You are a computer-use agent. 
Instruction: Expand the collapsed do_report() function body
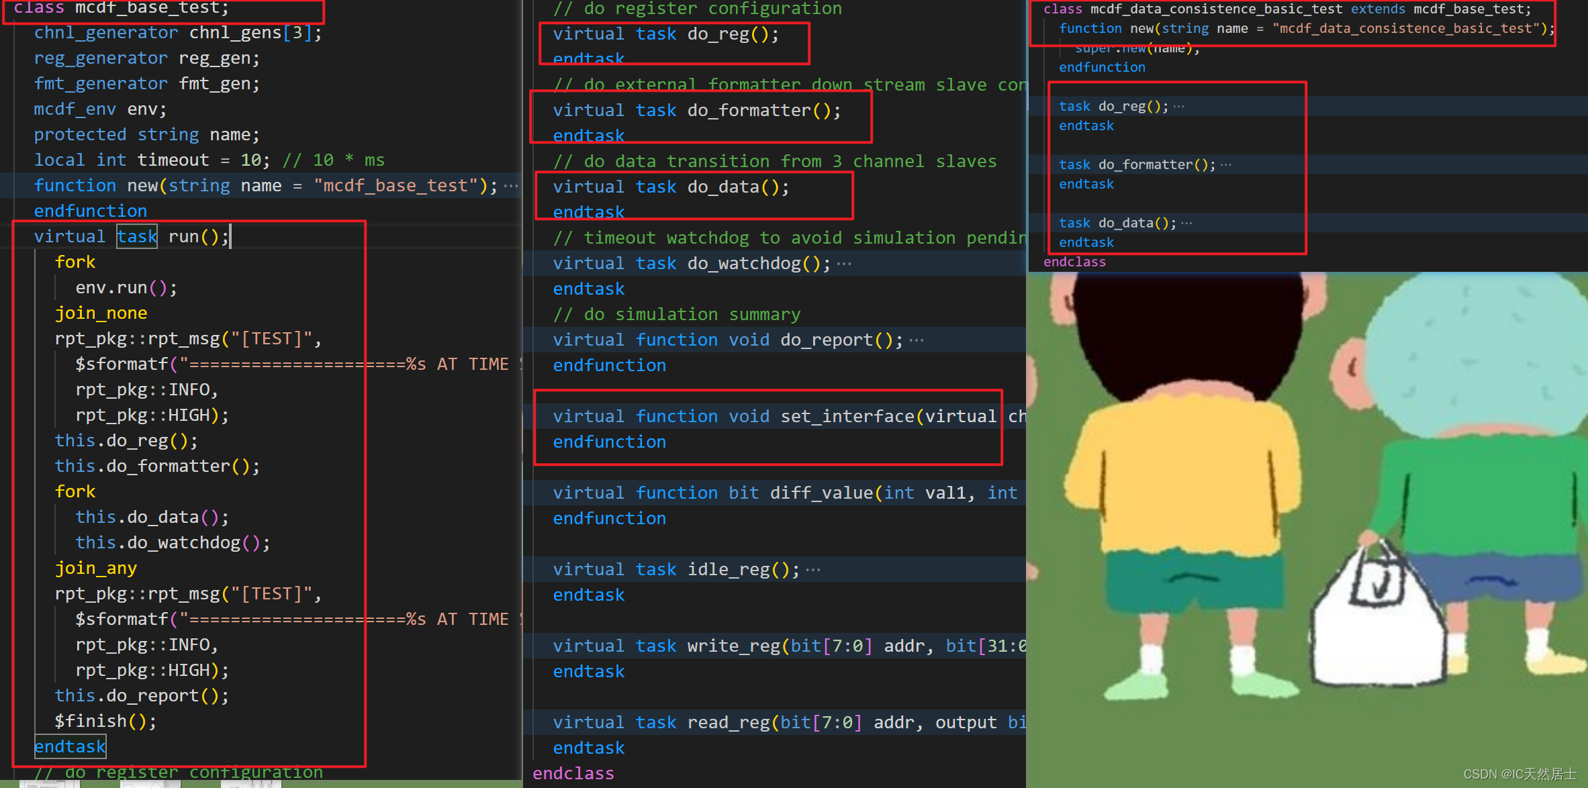pos(917,340)
